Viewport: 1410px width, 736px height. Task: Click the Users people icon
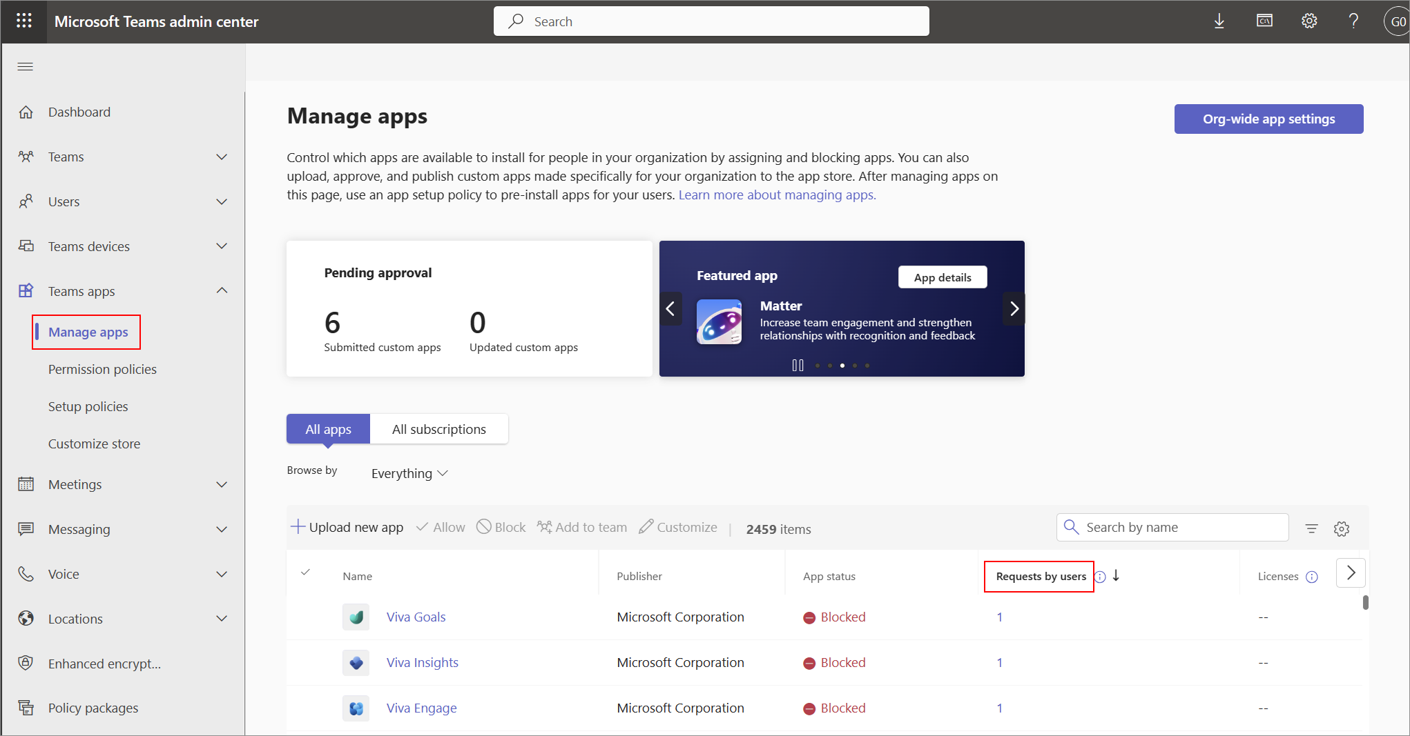tap(26, 201)
